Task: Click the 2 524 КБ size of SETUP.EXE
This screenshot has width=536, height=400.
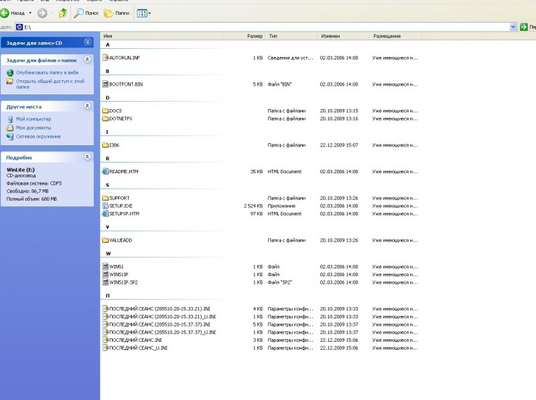Action: coord(253,206)
